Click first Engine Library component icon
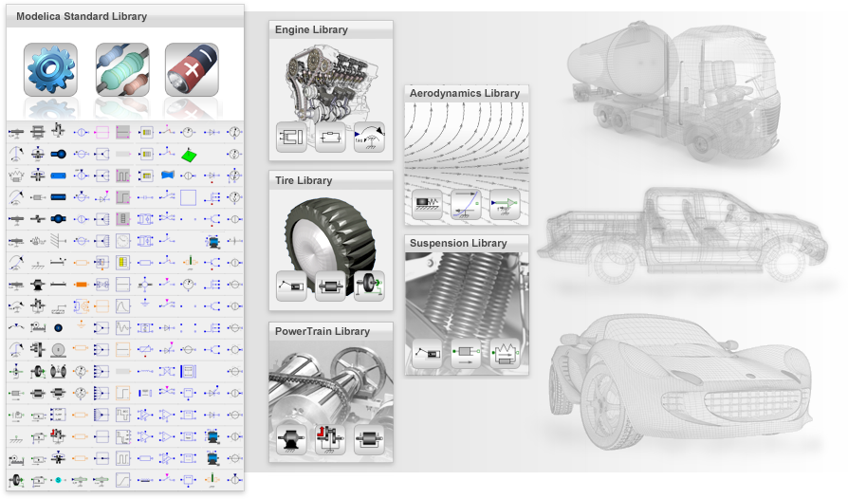The image size is (848, 499). pos(291,138)
